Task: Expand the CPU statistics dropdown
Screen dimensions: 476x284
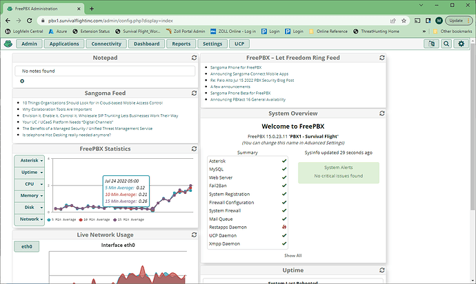Action: tap(30, 184)
